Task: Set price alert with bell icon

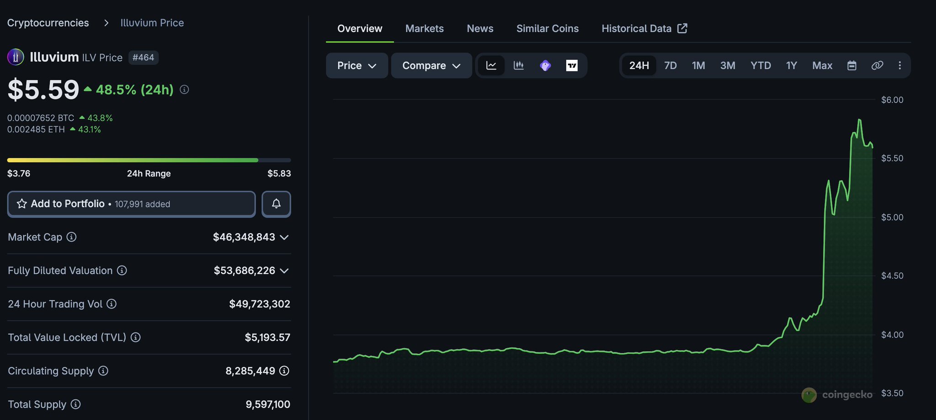Action: click(276, 204)
